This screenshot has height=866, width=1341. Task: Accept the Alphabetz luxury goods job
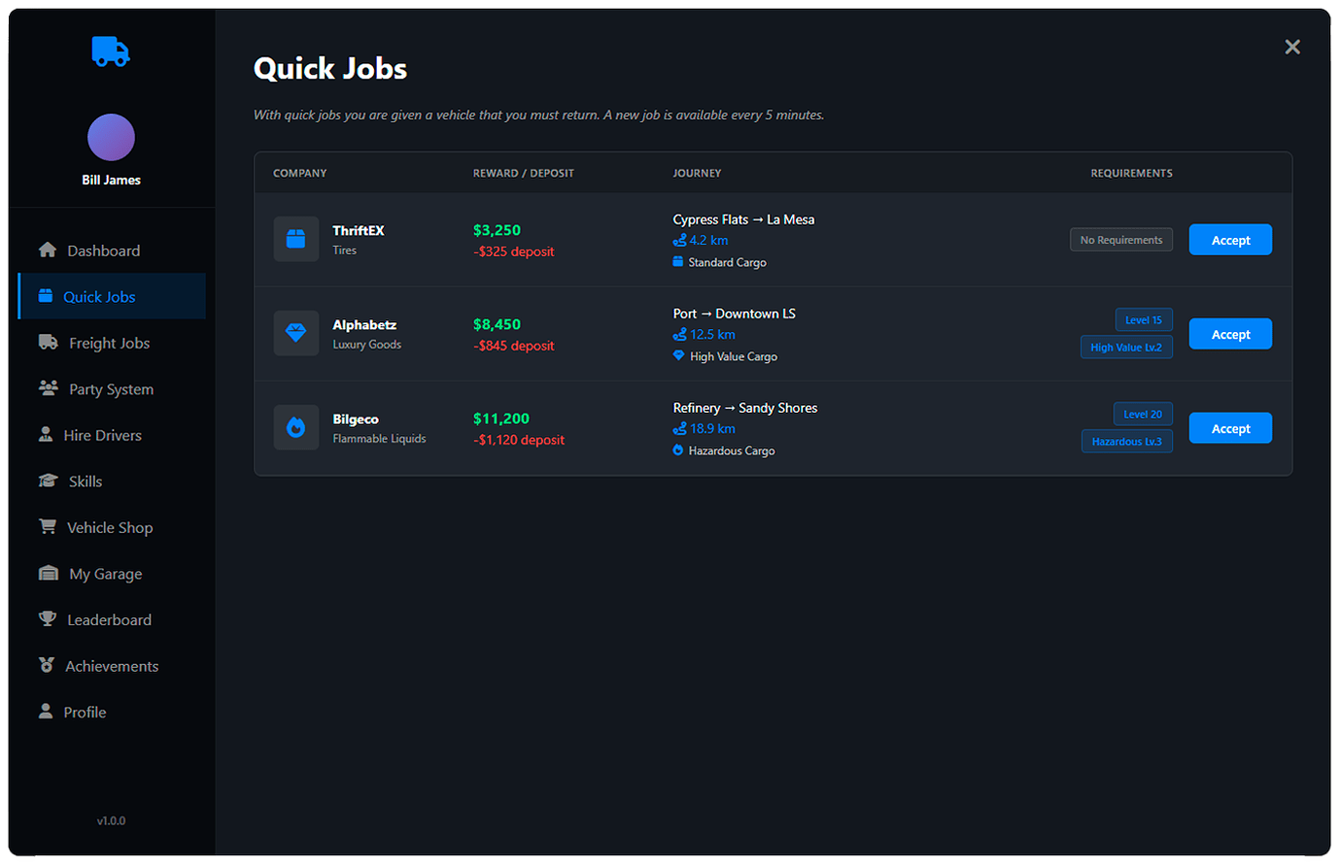pos(1230,334)
